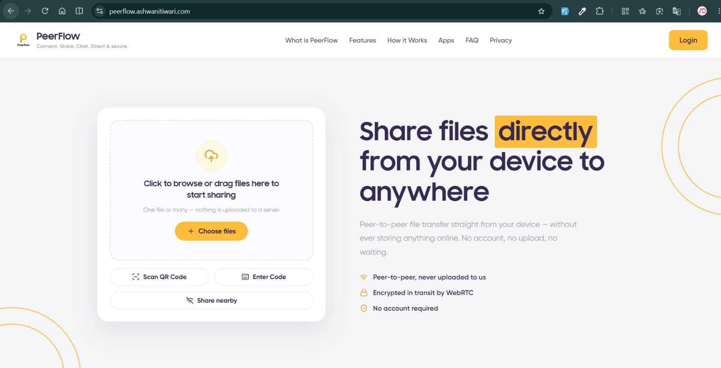Click the Share nearby button
This screenshot has height=368, width=721.
click(x=211, y=300)
